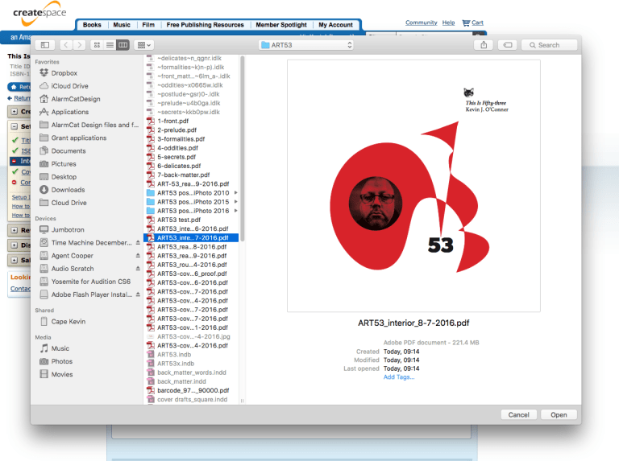The width and height of the screenshot is (619, 461).
Task: Click the Share icon in toolbar
Action: pos(484,45)
